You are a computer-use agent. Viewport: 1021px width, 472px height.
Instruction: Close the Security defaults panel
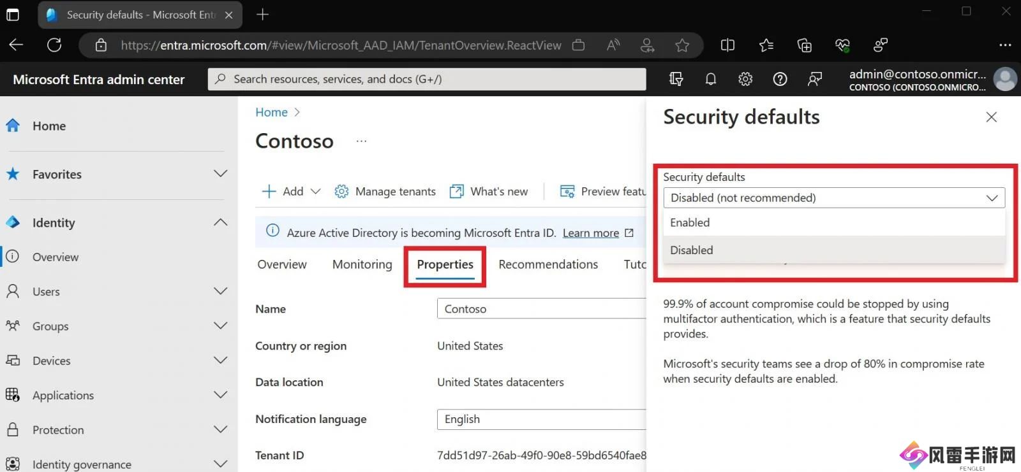click(991, 117)
